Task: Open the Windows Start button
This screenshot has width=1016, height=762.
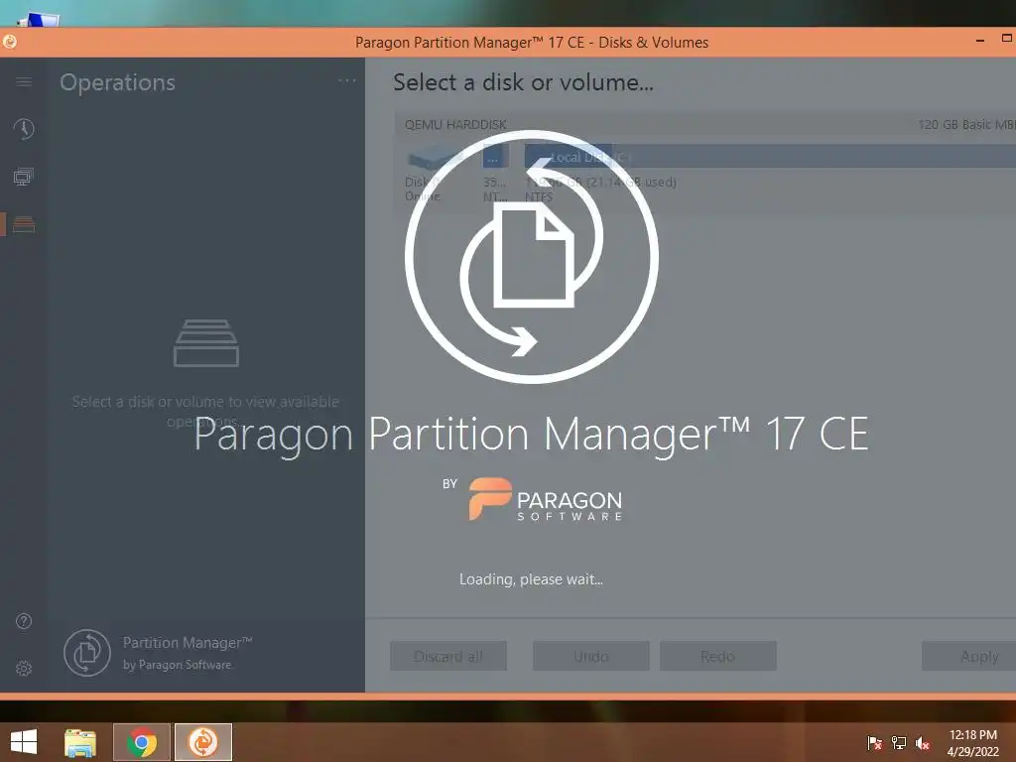Action: (x=24, y=742)
